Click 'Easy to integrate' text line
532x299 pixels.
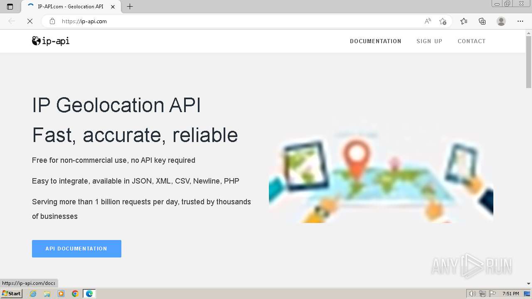[135, 181]
